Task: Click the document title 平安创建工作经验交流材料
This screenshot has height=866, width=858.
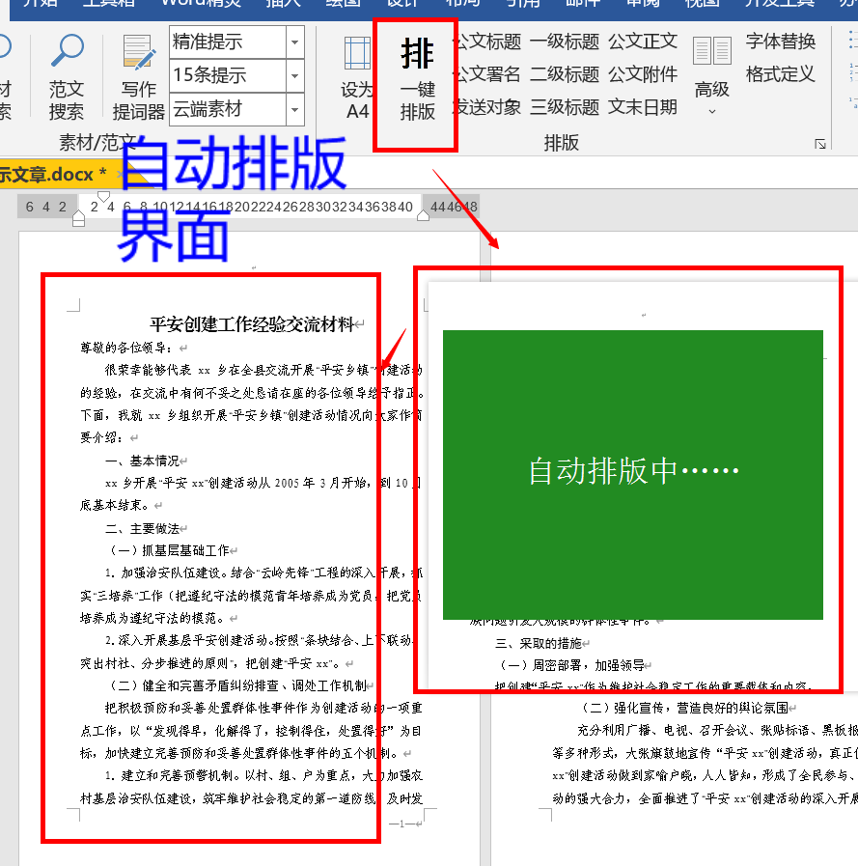Action: [x=251, y=324]
